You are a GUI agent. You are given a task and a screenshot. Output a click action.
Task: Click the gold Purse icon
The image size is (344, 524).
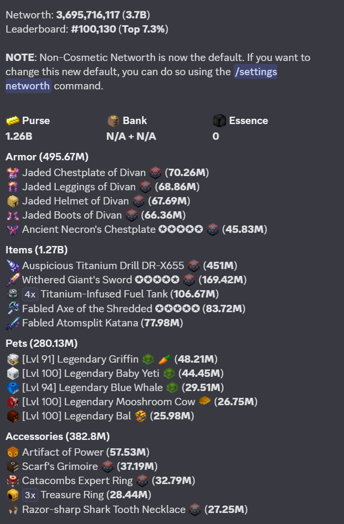pyautogui.click(x=13, y=121)
